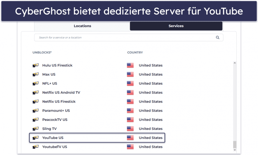Viewport: 258px width, 155px height.
Task: Click United States in the Hulu US Firestick row
Action: pyautogui.click(x=151, y=65)
